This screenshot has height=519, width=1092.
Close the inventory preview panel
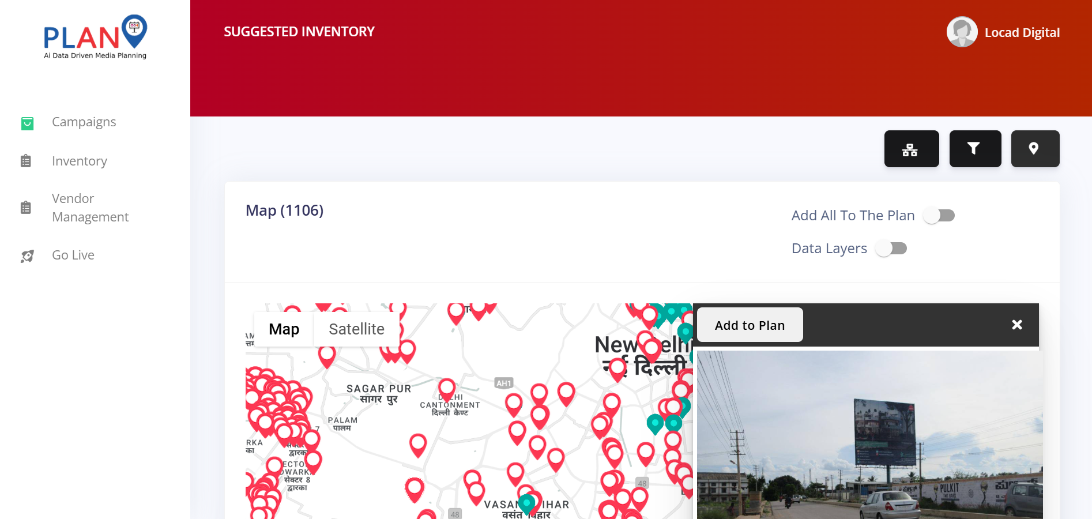click(1017, 325)
